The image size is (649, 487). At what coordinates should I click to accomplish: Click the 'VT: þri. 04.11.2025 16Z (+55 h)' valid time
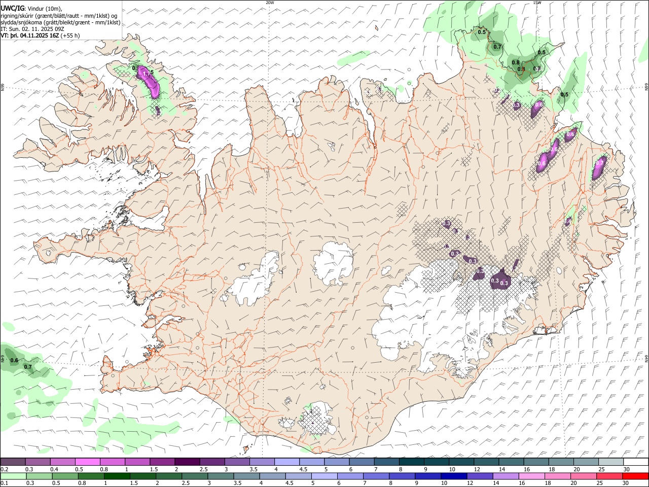(x=40, y=36)
